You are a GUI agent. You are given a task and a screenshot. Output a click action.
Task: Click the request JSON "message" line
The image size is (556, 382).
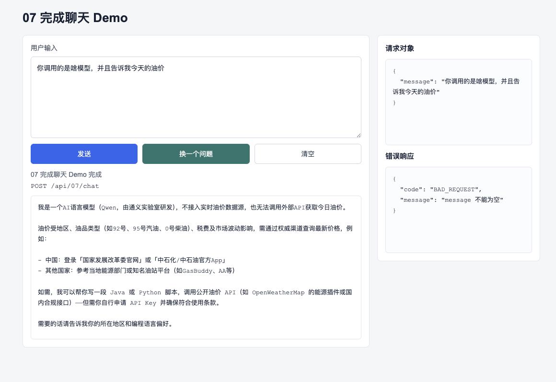click(x=456, y=87)
